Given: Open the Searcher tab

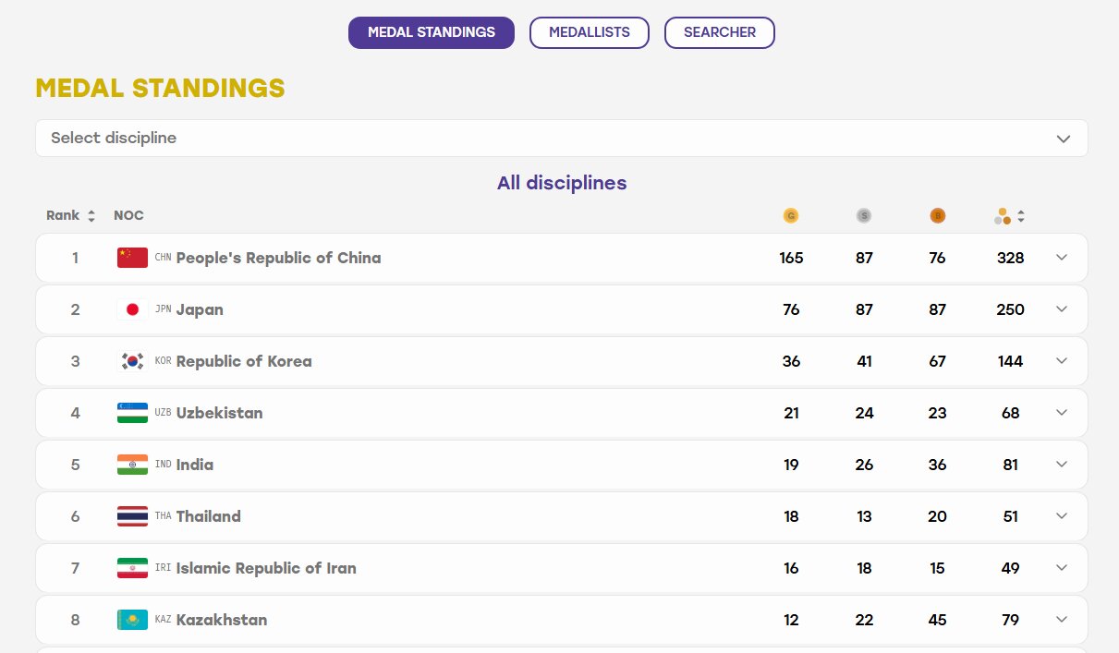Looking at the screenshot, I should coord(720,32).
